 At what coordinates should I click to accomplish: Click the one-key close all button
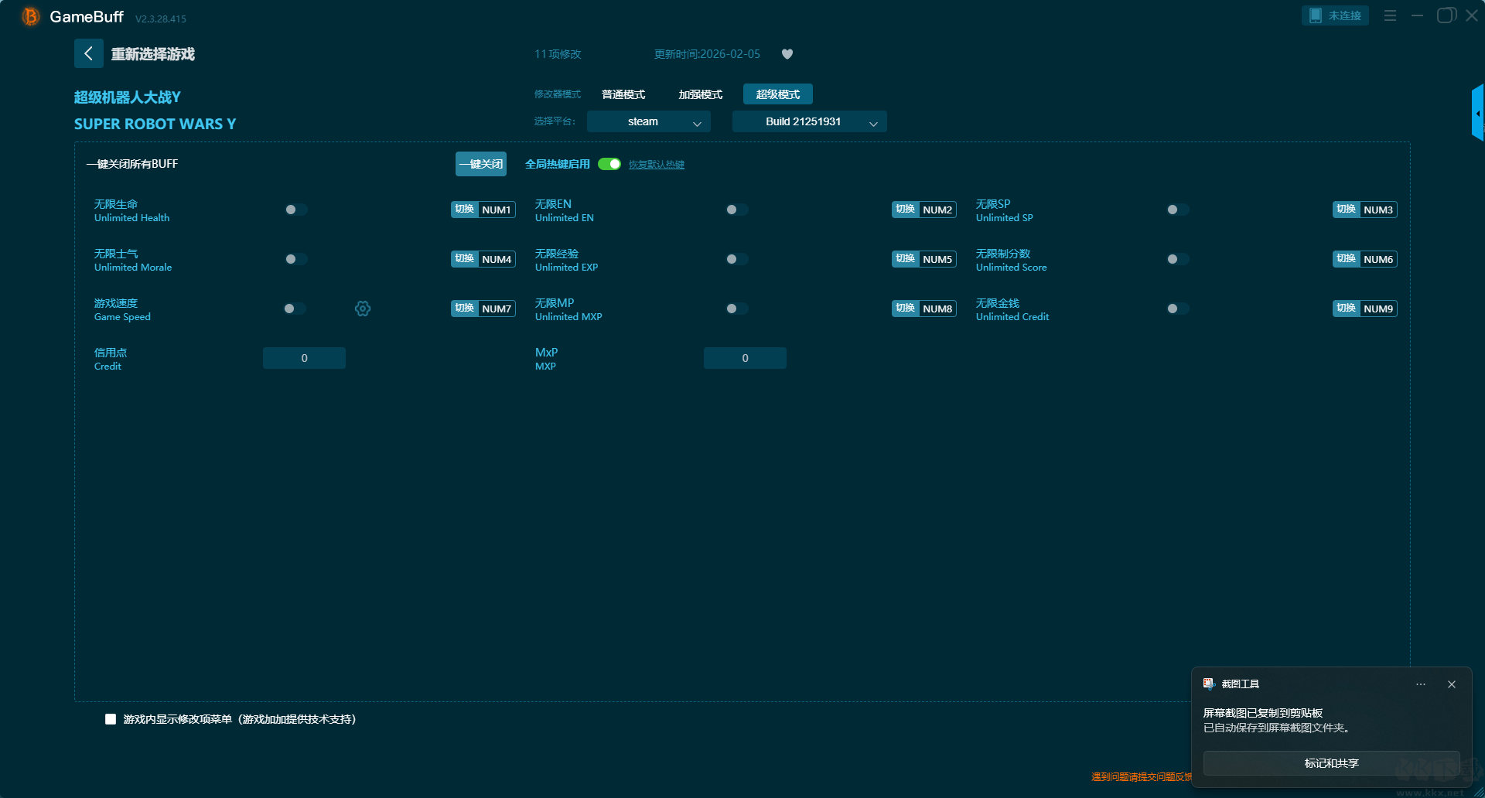pyautogui.click(x=481, y=164)
